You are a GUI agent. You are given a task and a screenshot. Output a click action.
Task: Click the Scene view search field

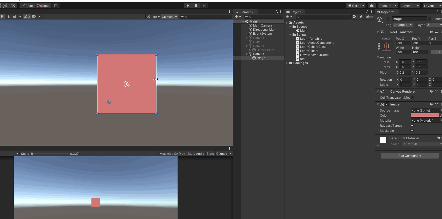point(206,17)
